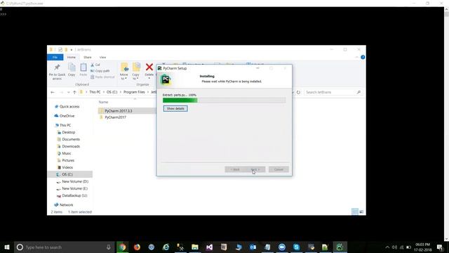449x253 pixels.
Task: Show hidden system tray icons
Action: [x=387, y=247]
